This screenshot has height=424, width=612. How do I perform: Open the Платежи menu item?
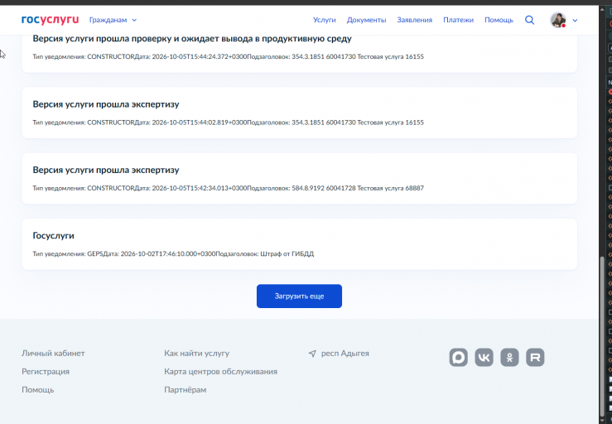458,20
